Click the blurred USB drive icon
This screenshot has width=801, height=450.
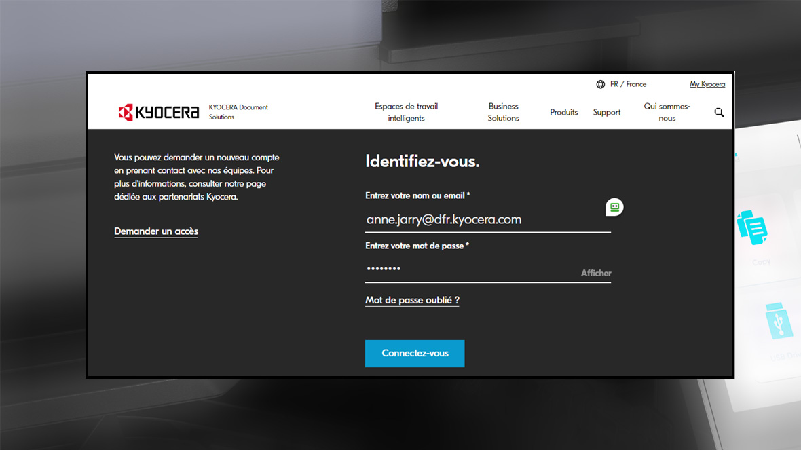pyautogui.click(x=778, y=321)
